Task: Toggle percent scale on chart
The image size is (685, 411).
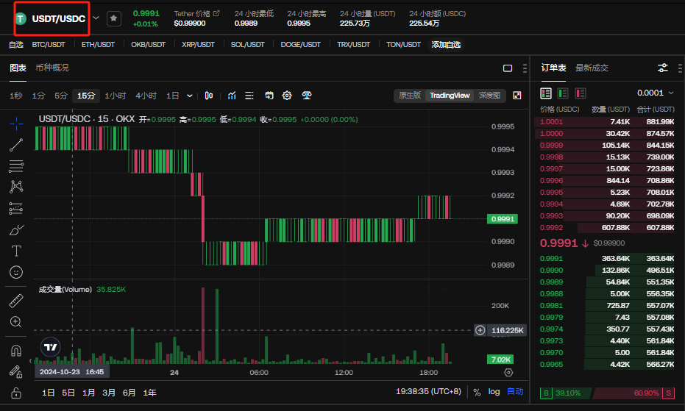Action: (477, 392)
